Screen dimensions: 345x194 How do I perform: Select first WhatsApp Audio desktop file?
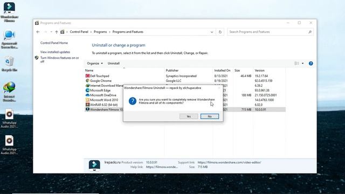pos(9,119)
